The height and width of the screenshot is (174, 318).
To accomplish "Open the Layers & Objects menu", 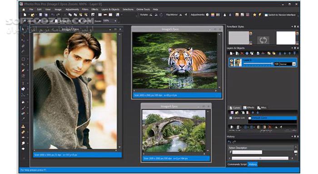I will [110, 10].
